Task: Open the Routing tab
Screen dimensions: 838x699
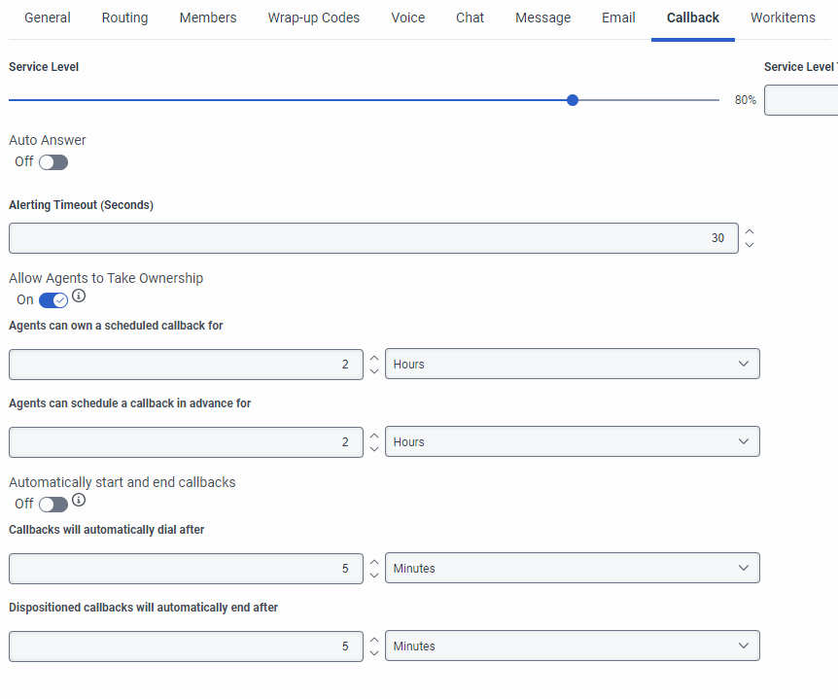Action: [124, 17]
